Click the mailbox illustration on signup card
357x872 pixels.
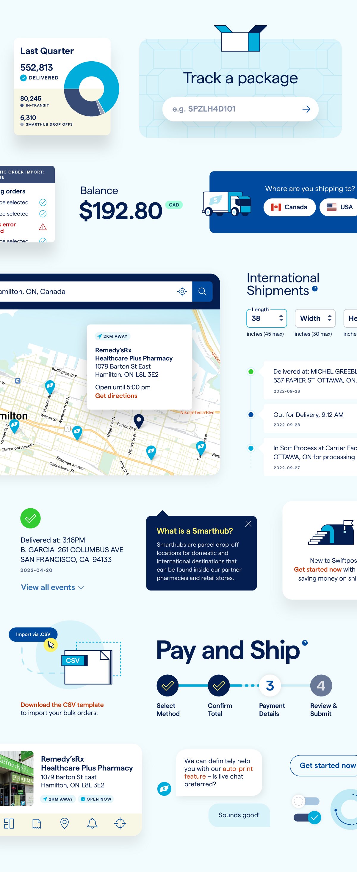coord(331,532)
